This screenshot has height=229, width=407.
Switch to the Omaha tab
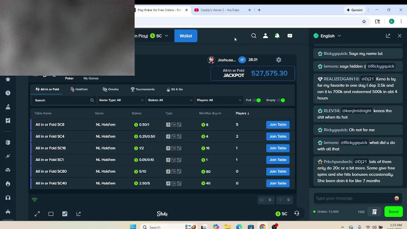pos(111,89)
